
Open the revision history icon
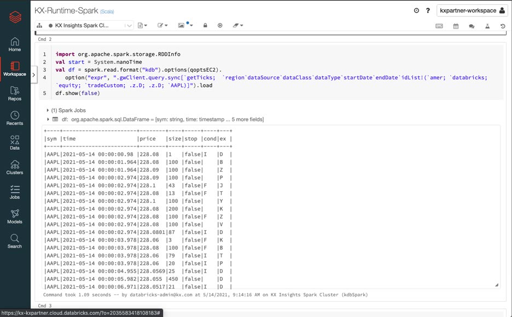[x=503, y=26]
